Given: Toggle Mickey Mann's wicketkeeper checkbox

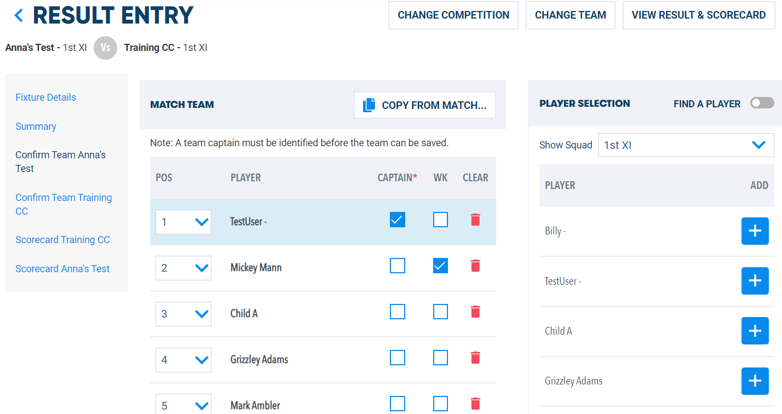Looking at the screenshot, I should 440,265.
